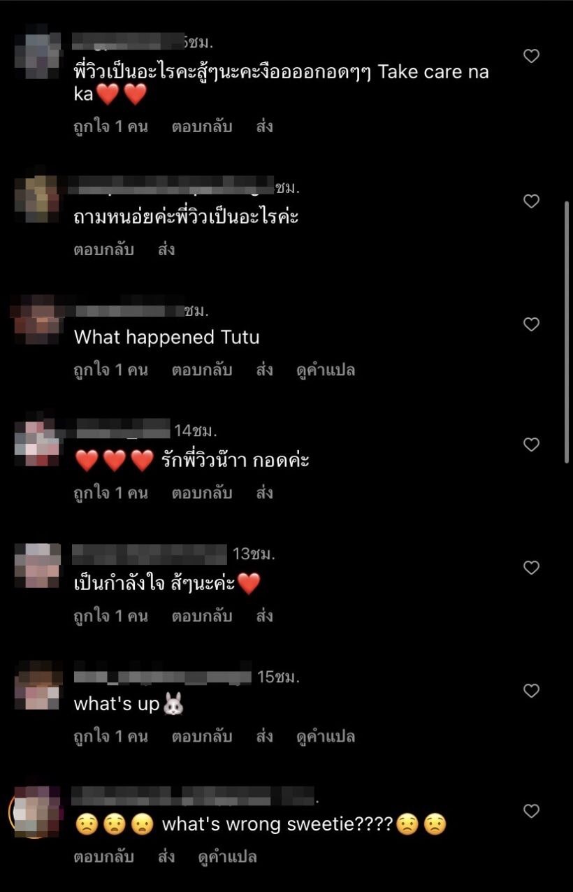Send the 'what's up' comment
The image size is (573, 892).
264,736
